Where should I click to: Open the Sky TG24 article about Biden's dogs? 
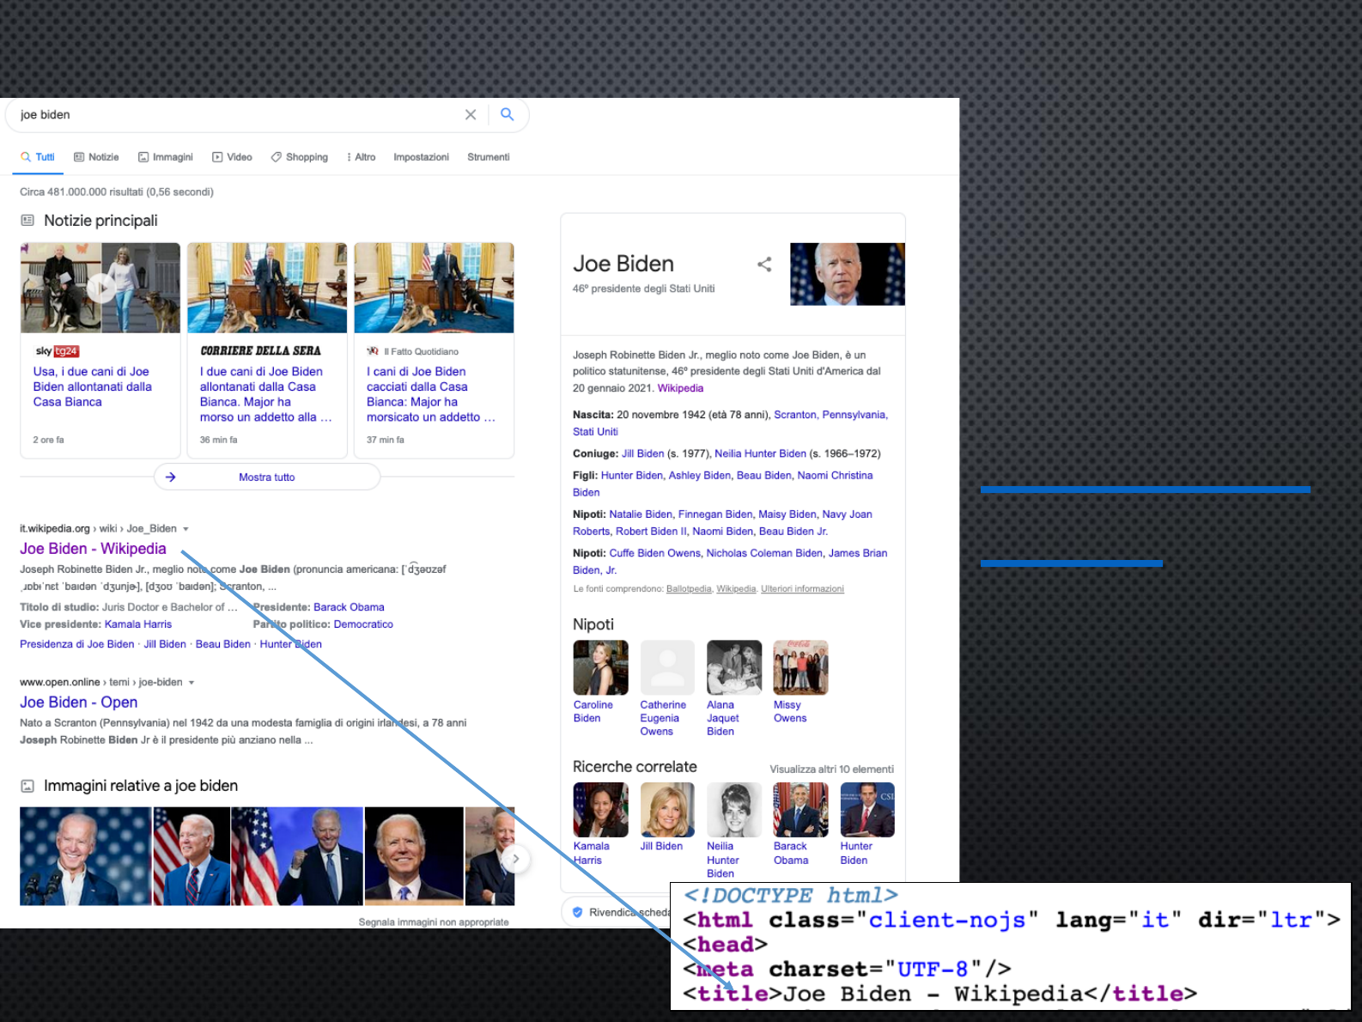click(x=92, y=386)
